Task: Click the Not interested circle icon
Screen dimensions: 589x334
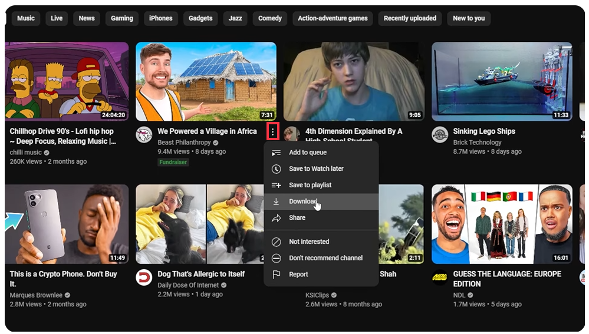Action: pos(276,242)
